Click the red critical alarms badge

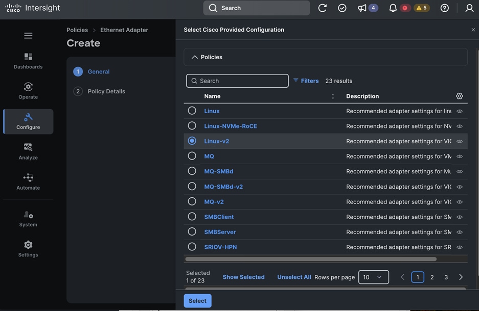pyautogui.click(x=405, y=8)
